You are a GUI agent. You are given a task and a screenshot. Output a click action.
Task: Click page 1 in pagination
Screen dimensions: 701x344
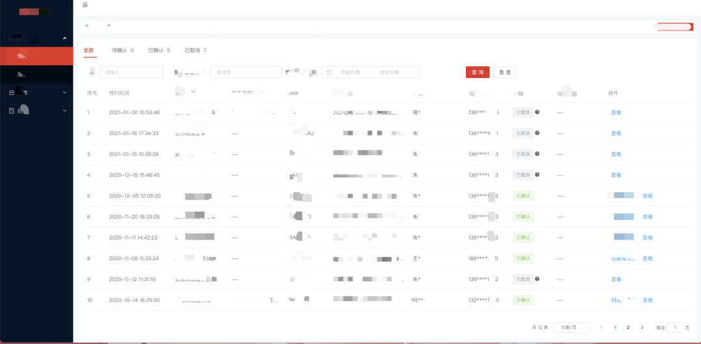pyautogui.click(x=615, y=327)
